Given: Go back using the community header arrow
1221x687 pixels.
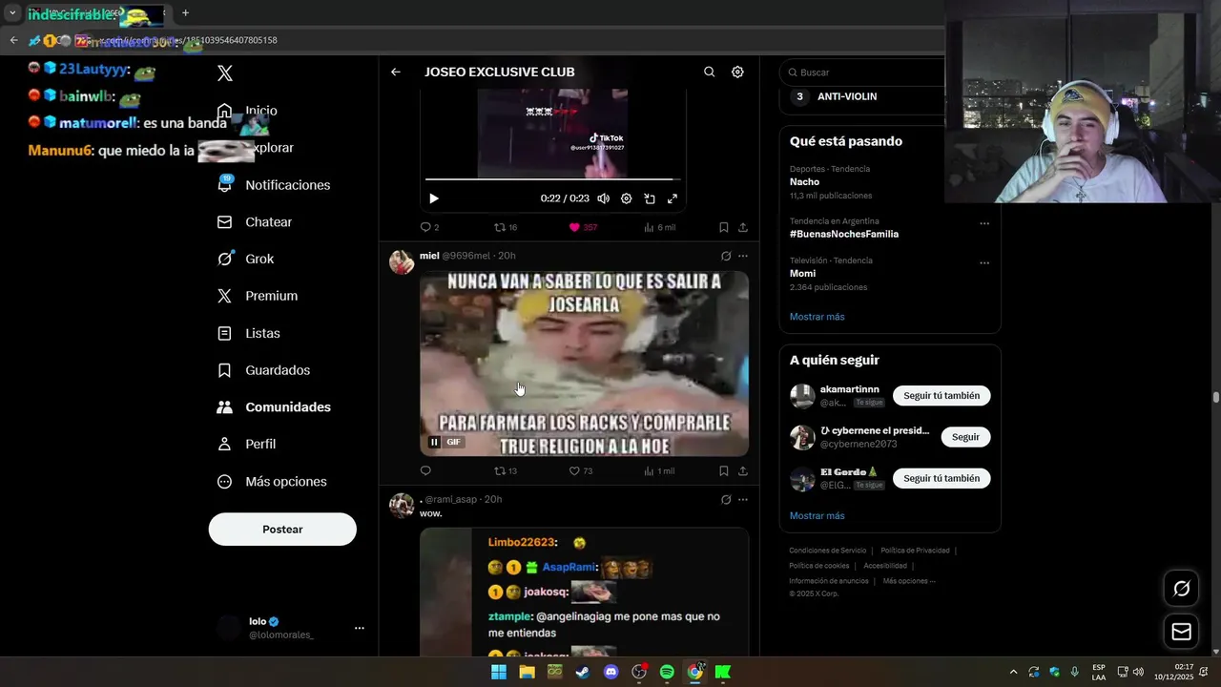Looking at the screenshot, I should click(x=396, y=72).
